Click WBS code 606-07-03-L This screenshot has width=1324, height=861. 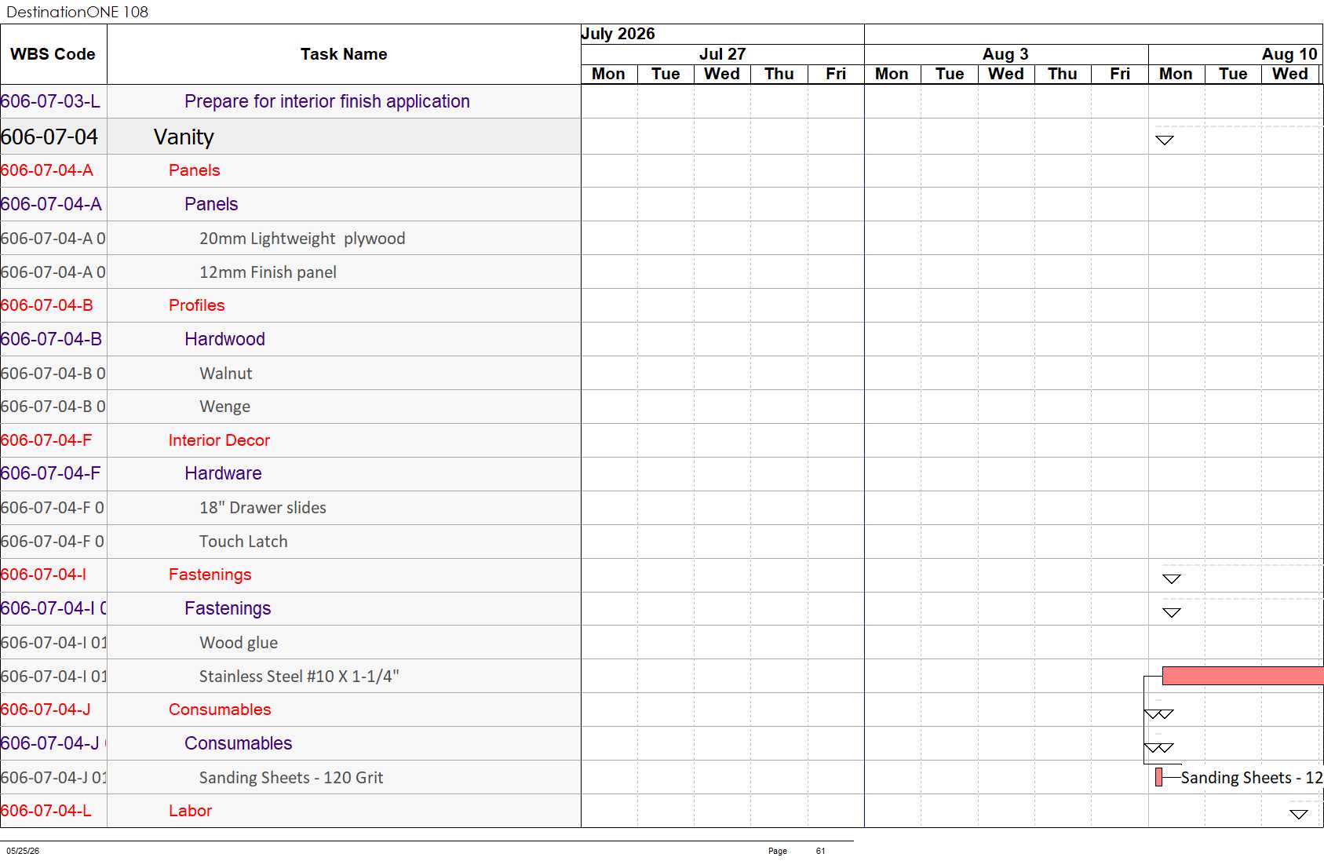click(50, 101)
